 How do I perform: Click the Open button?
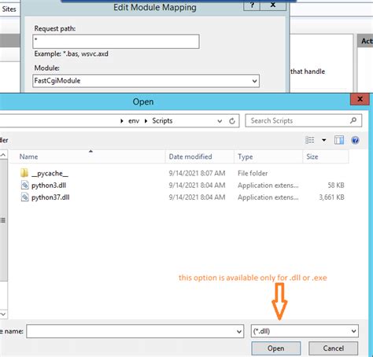276,348
